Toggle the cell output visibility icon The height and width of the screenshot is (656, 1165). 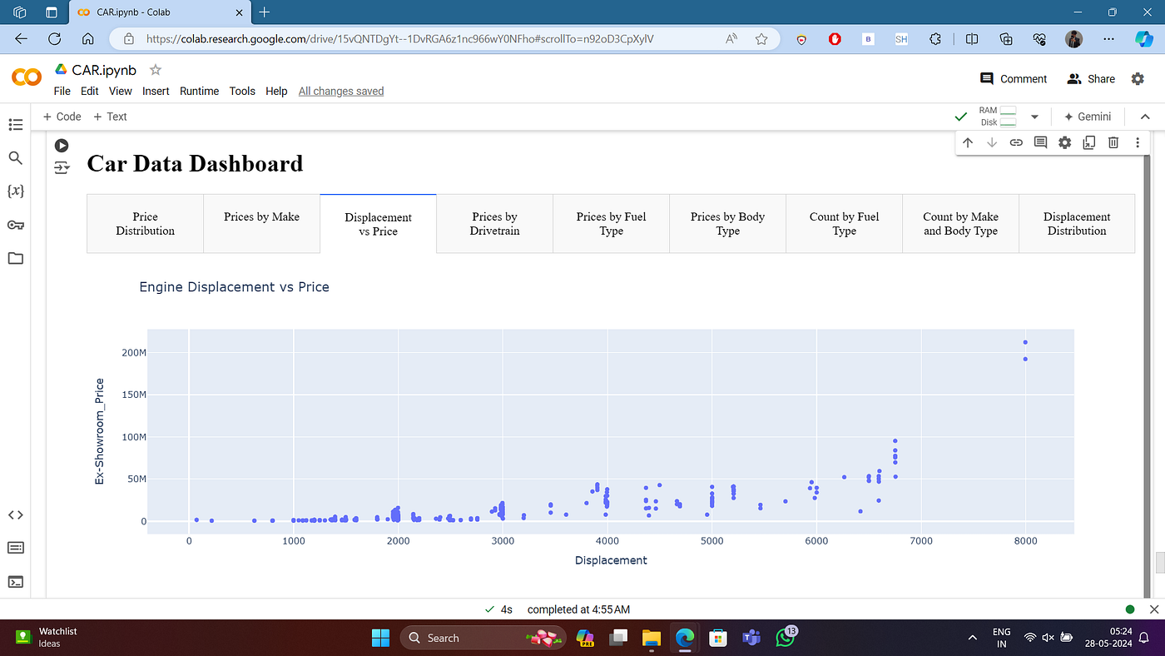tap(62, 168)
